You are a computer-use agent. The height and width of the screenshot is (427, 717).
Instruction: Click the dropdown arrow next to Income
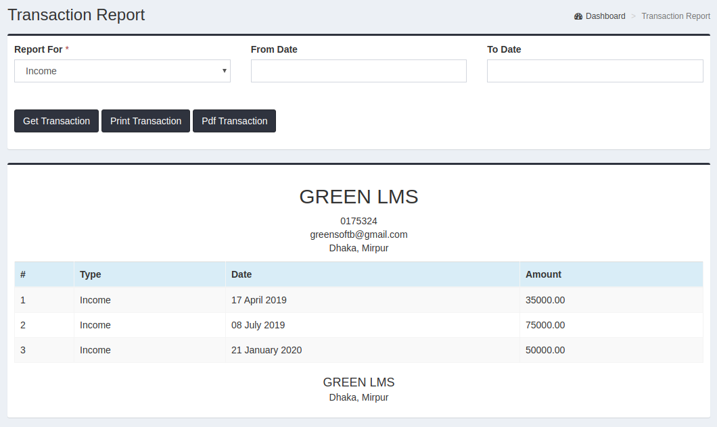(x=224, y=71)
